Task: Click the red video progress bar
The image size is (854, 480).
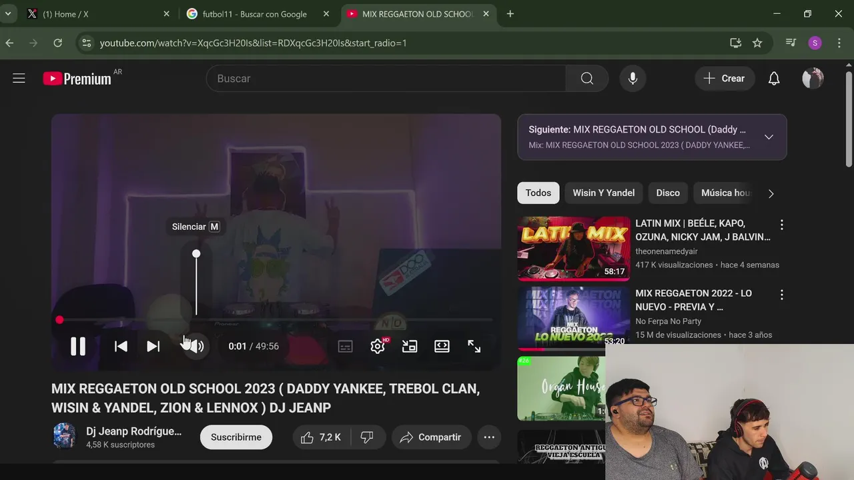Action: (x=276, y=320)
